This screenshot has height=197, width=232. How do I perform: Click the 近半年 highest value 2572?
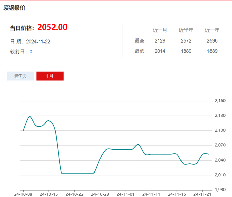point(186,41)
